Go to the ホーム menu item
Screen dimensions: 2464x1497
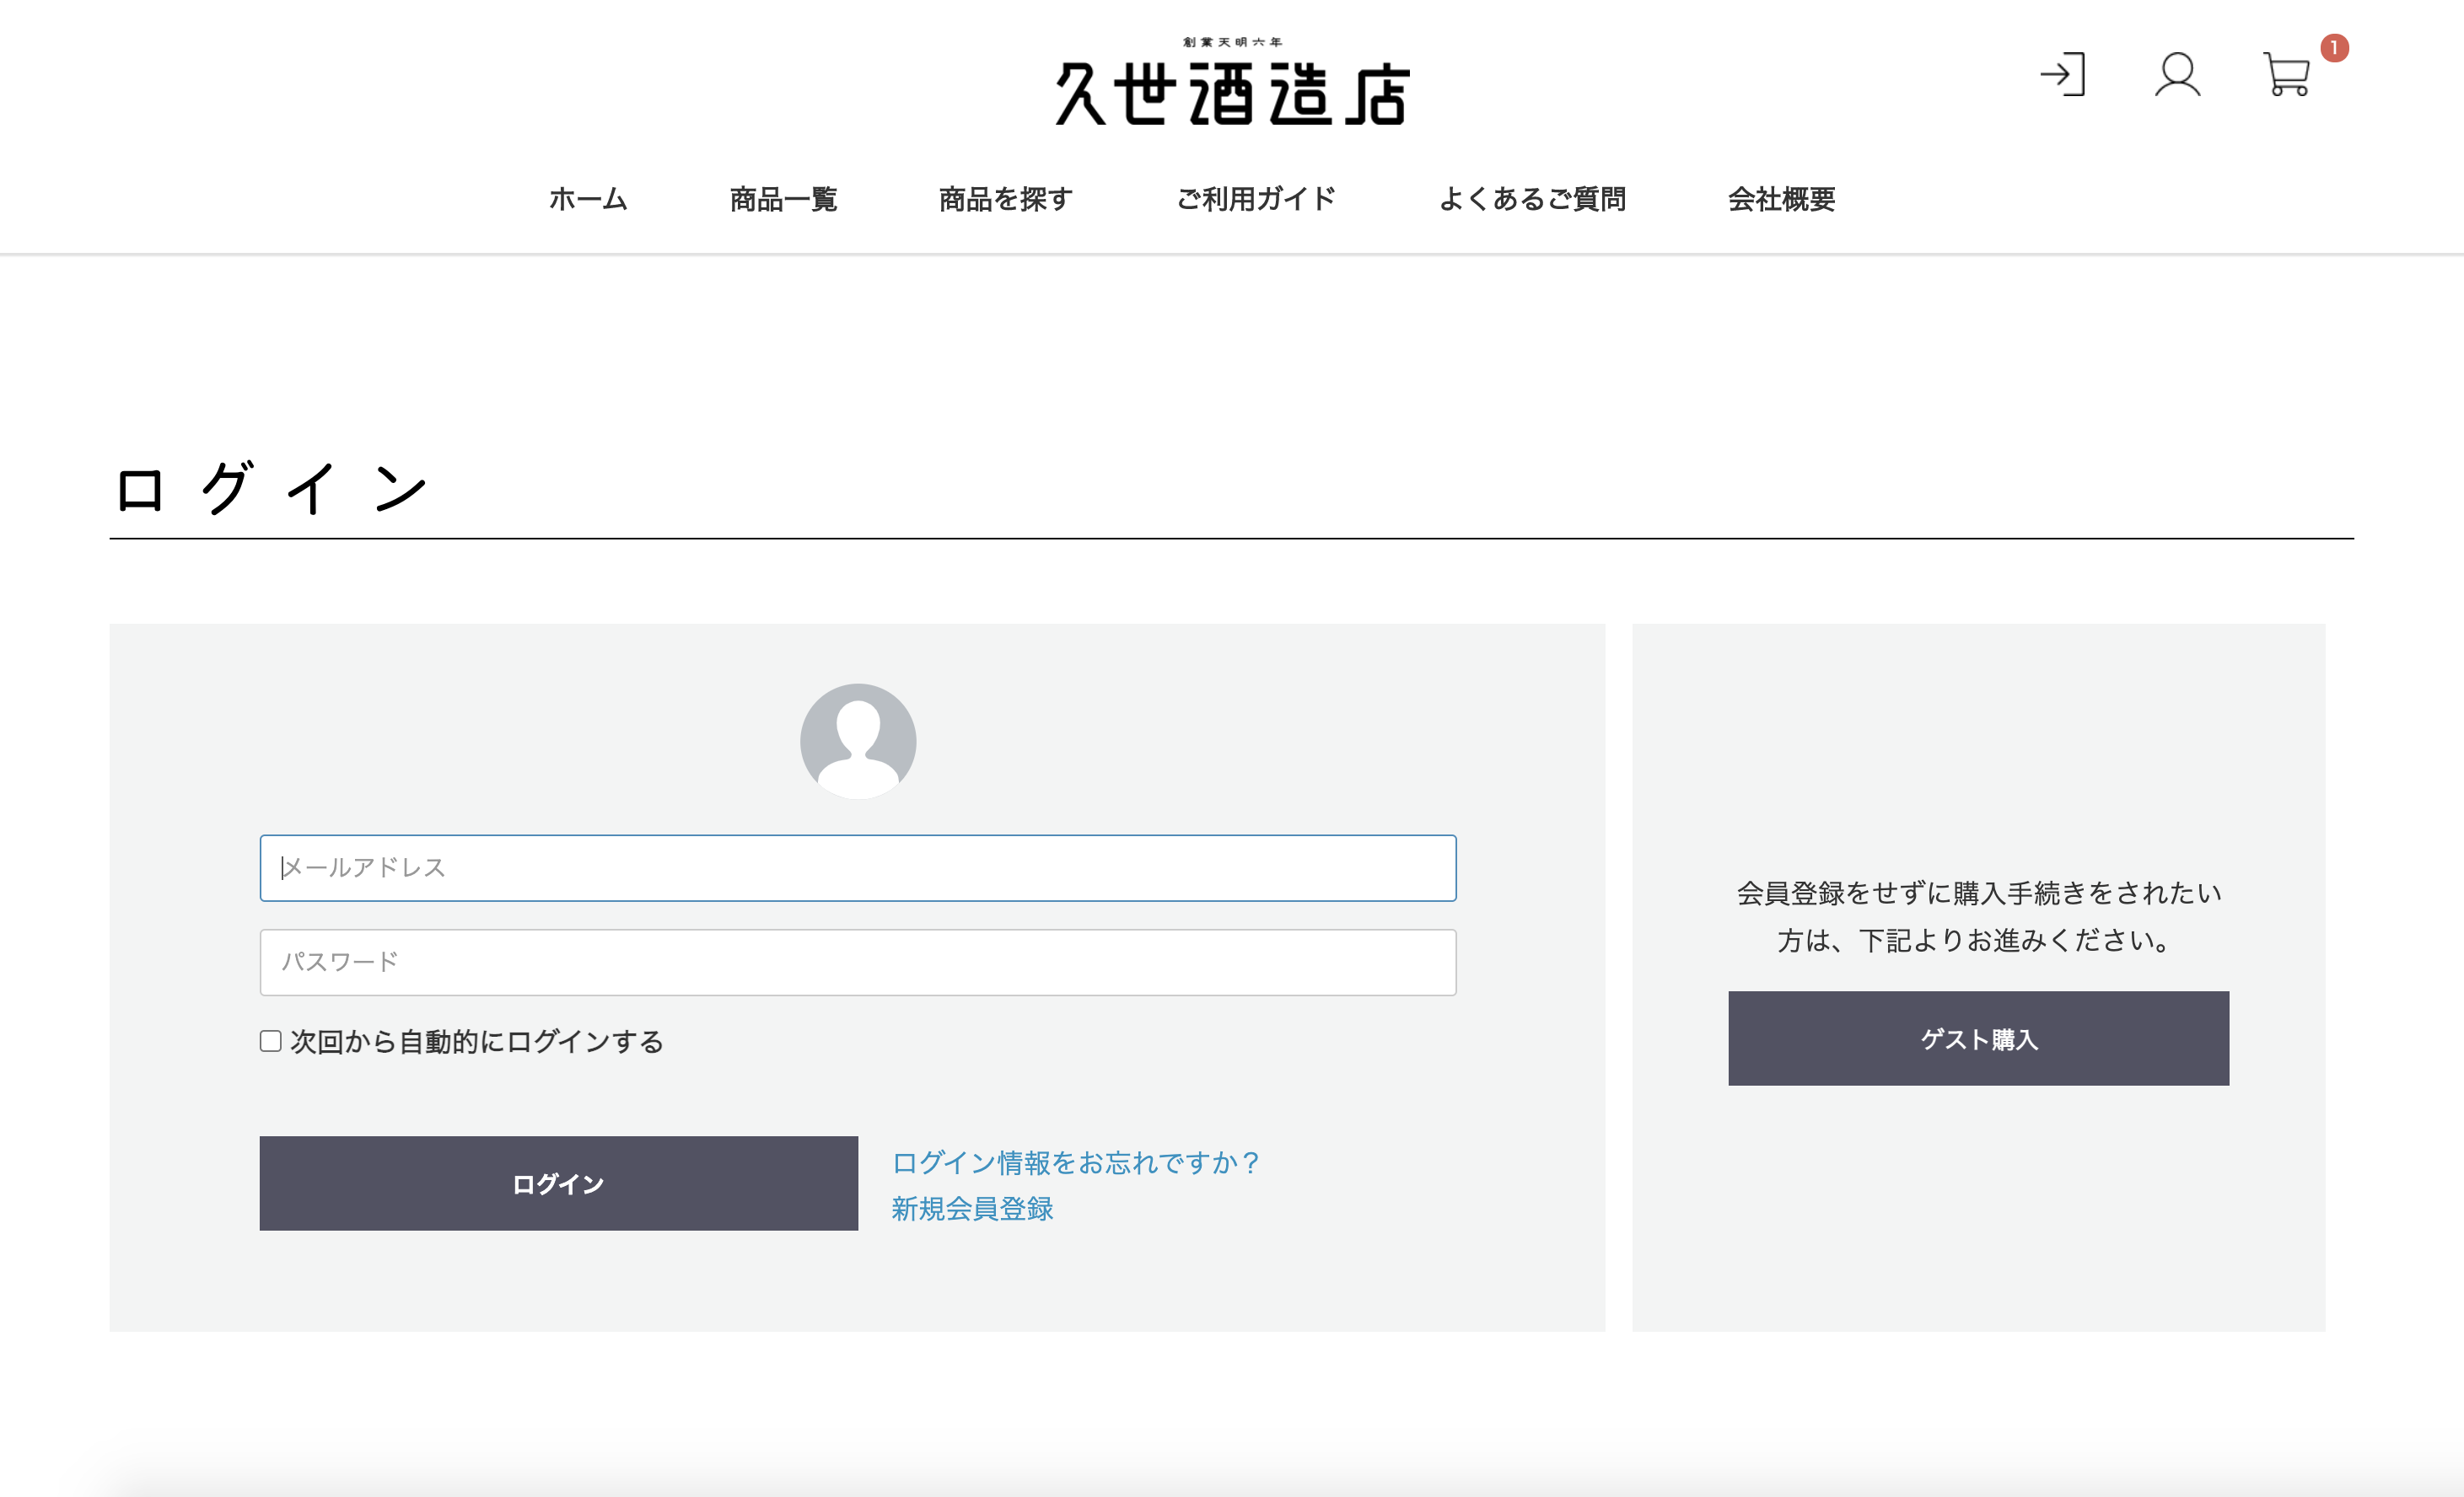pyautogui.click(x=588, y=199)
